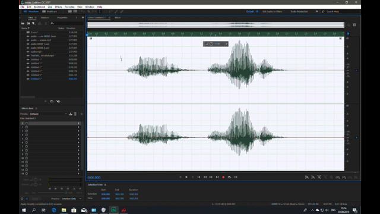Screen dimensions: 380x214
Task: Toggle power for effect slot 3
Action: [26, 131]
